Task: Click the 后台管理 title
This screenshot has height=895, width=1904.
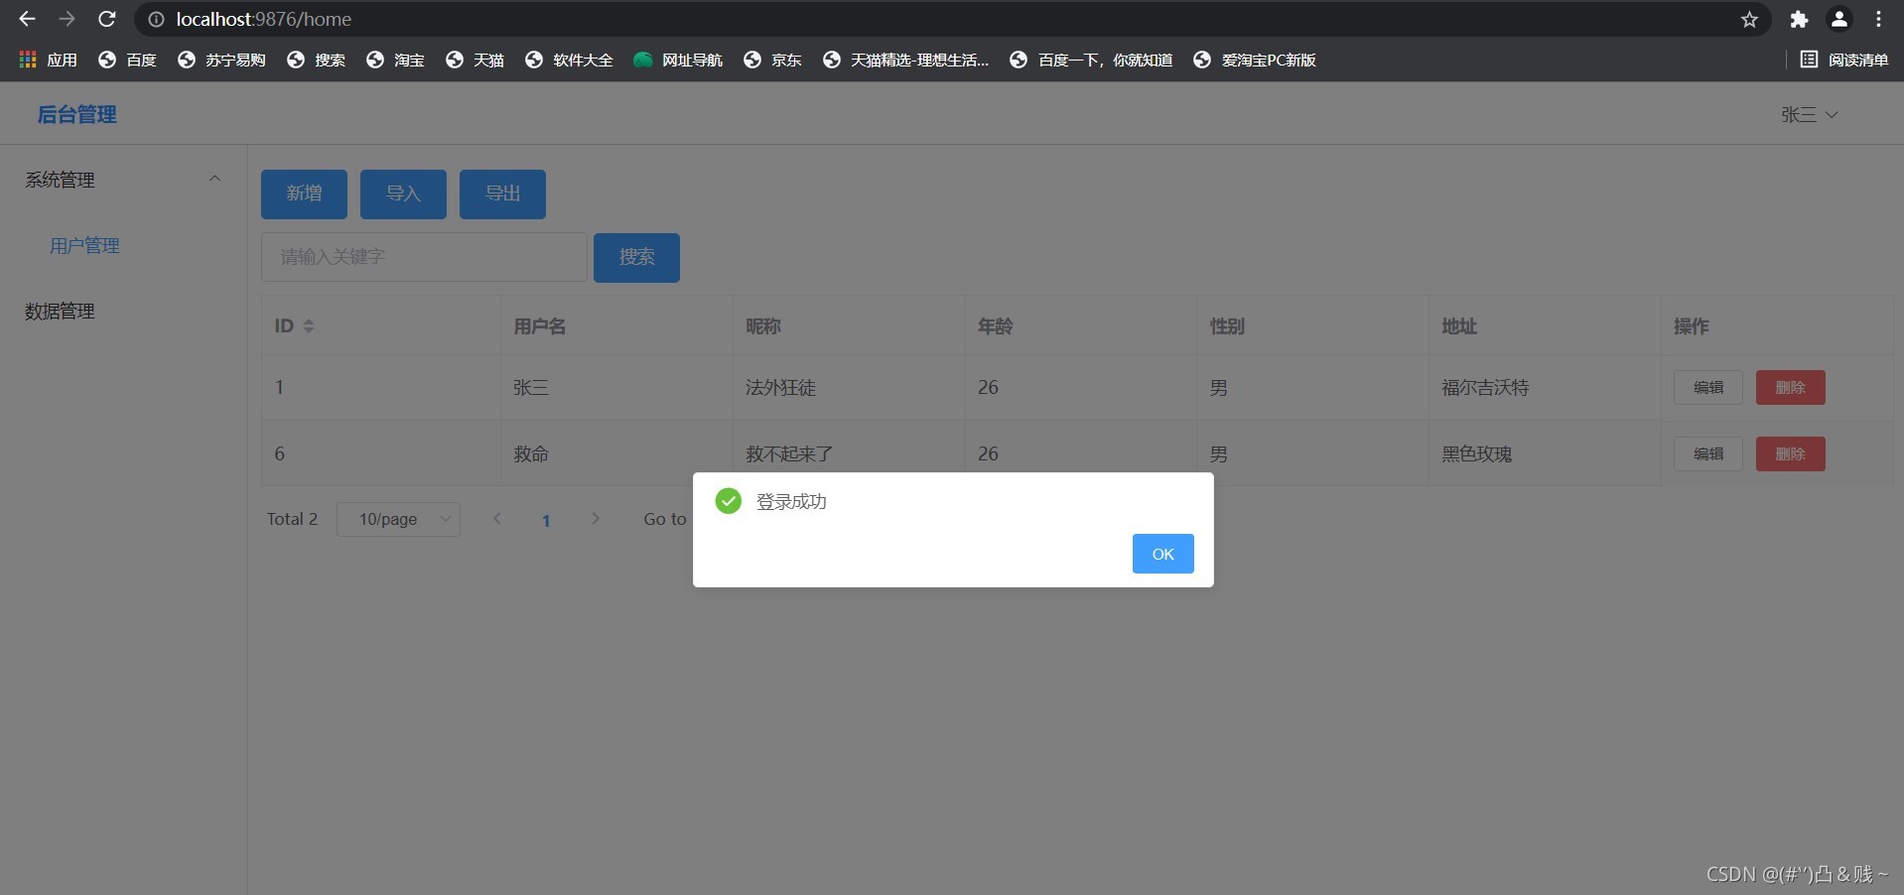Action: pos(76,115)
